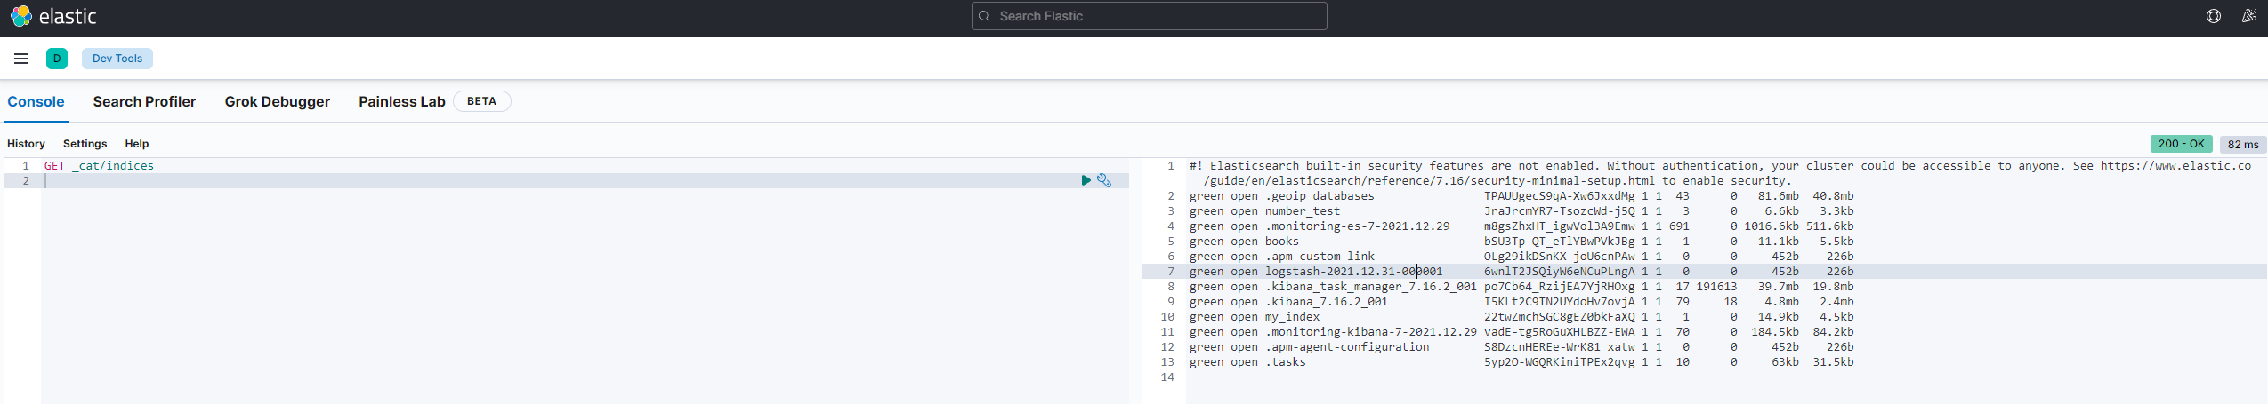Click the BETA badge

coord(482,101)
